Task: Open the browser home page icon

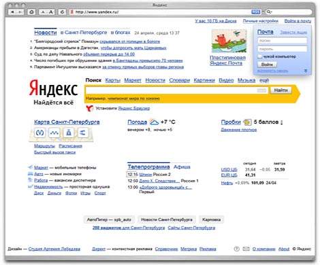Action: pyautogui.click(x=31, y=12)
